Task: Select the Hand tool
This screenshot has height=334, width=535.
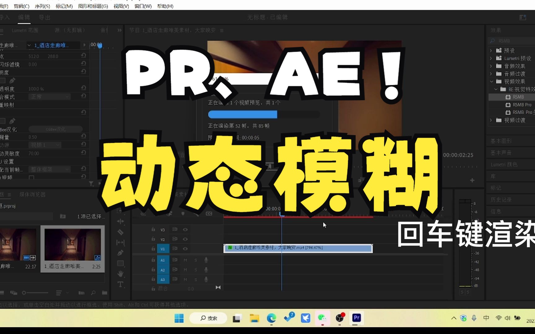Action: tap(120, 274)
